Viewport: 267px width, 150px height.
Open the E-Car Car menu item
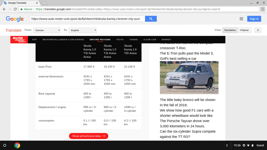click(x=150, y=40)
